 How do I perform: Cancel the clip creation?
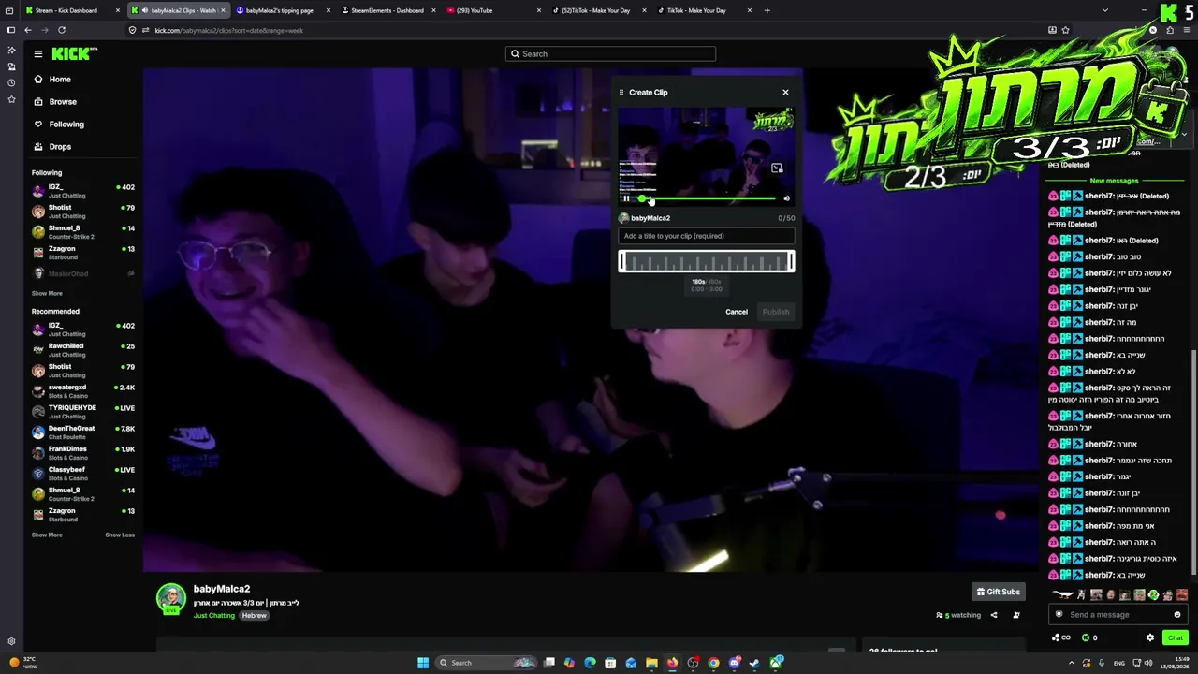pyautogui.click(x=737, y=312)
